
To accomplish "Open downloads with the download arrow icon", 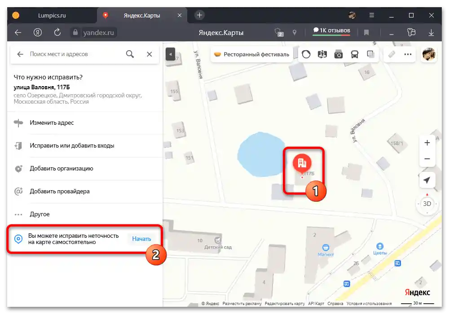I will click(431, 33).
